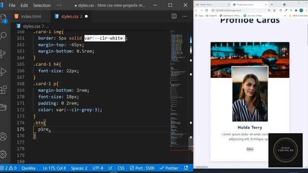
Task: Click the color: var(--clr-grey-3) line
Action: click(70, 110)
